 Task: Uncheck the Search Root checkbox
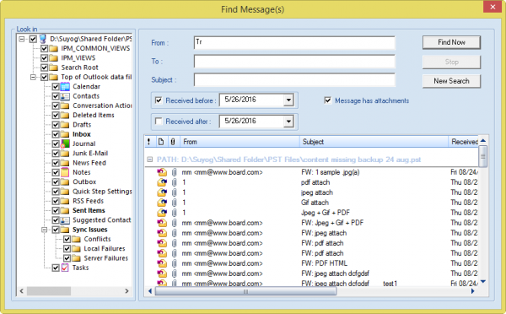[x=44, y=68]
